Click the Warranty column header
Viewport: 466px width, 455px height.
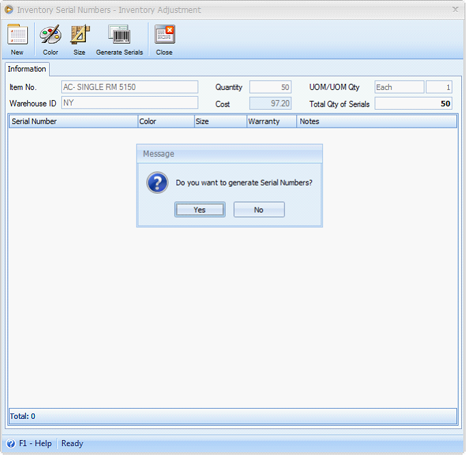click(272, 121)
